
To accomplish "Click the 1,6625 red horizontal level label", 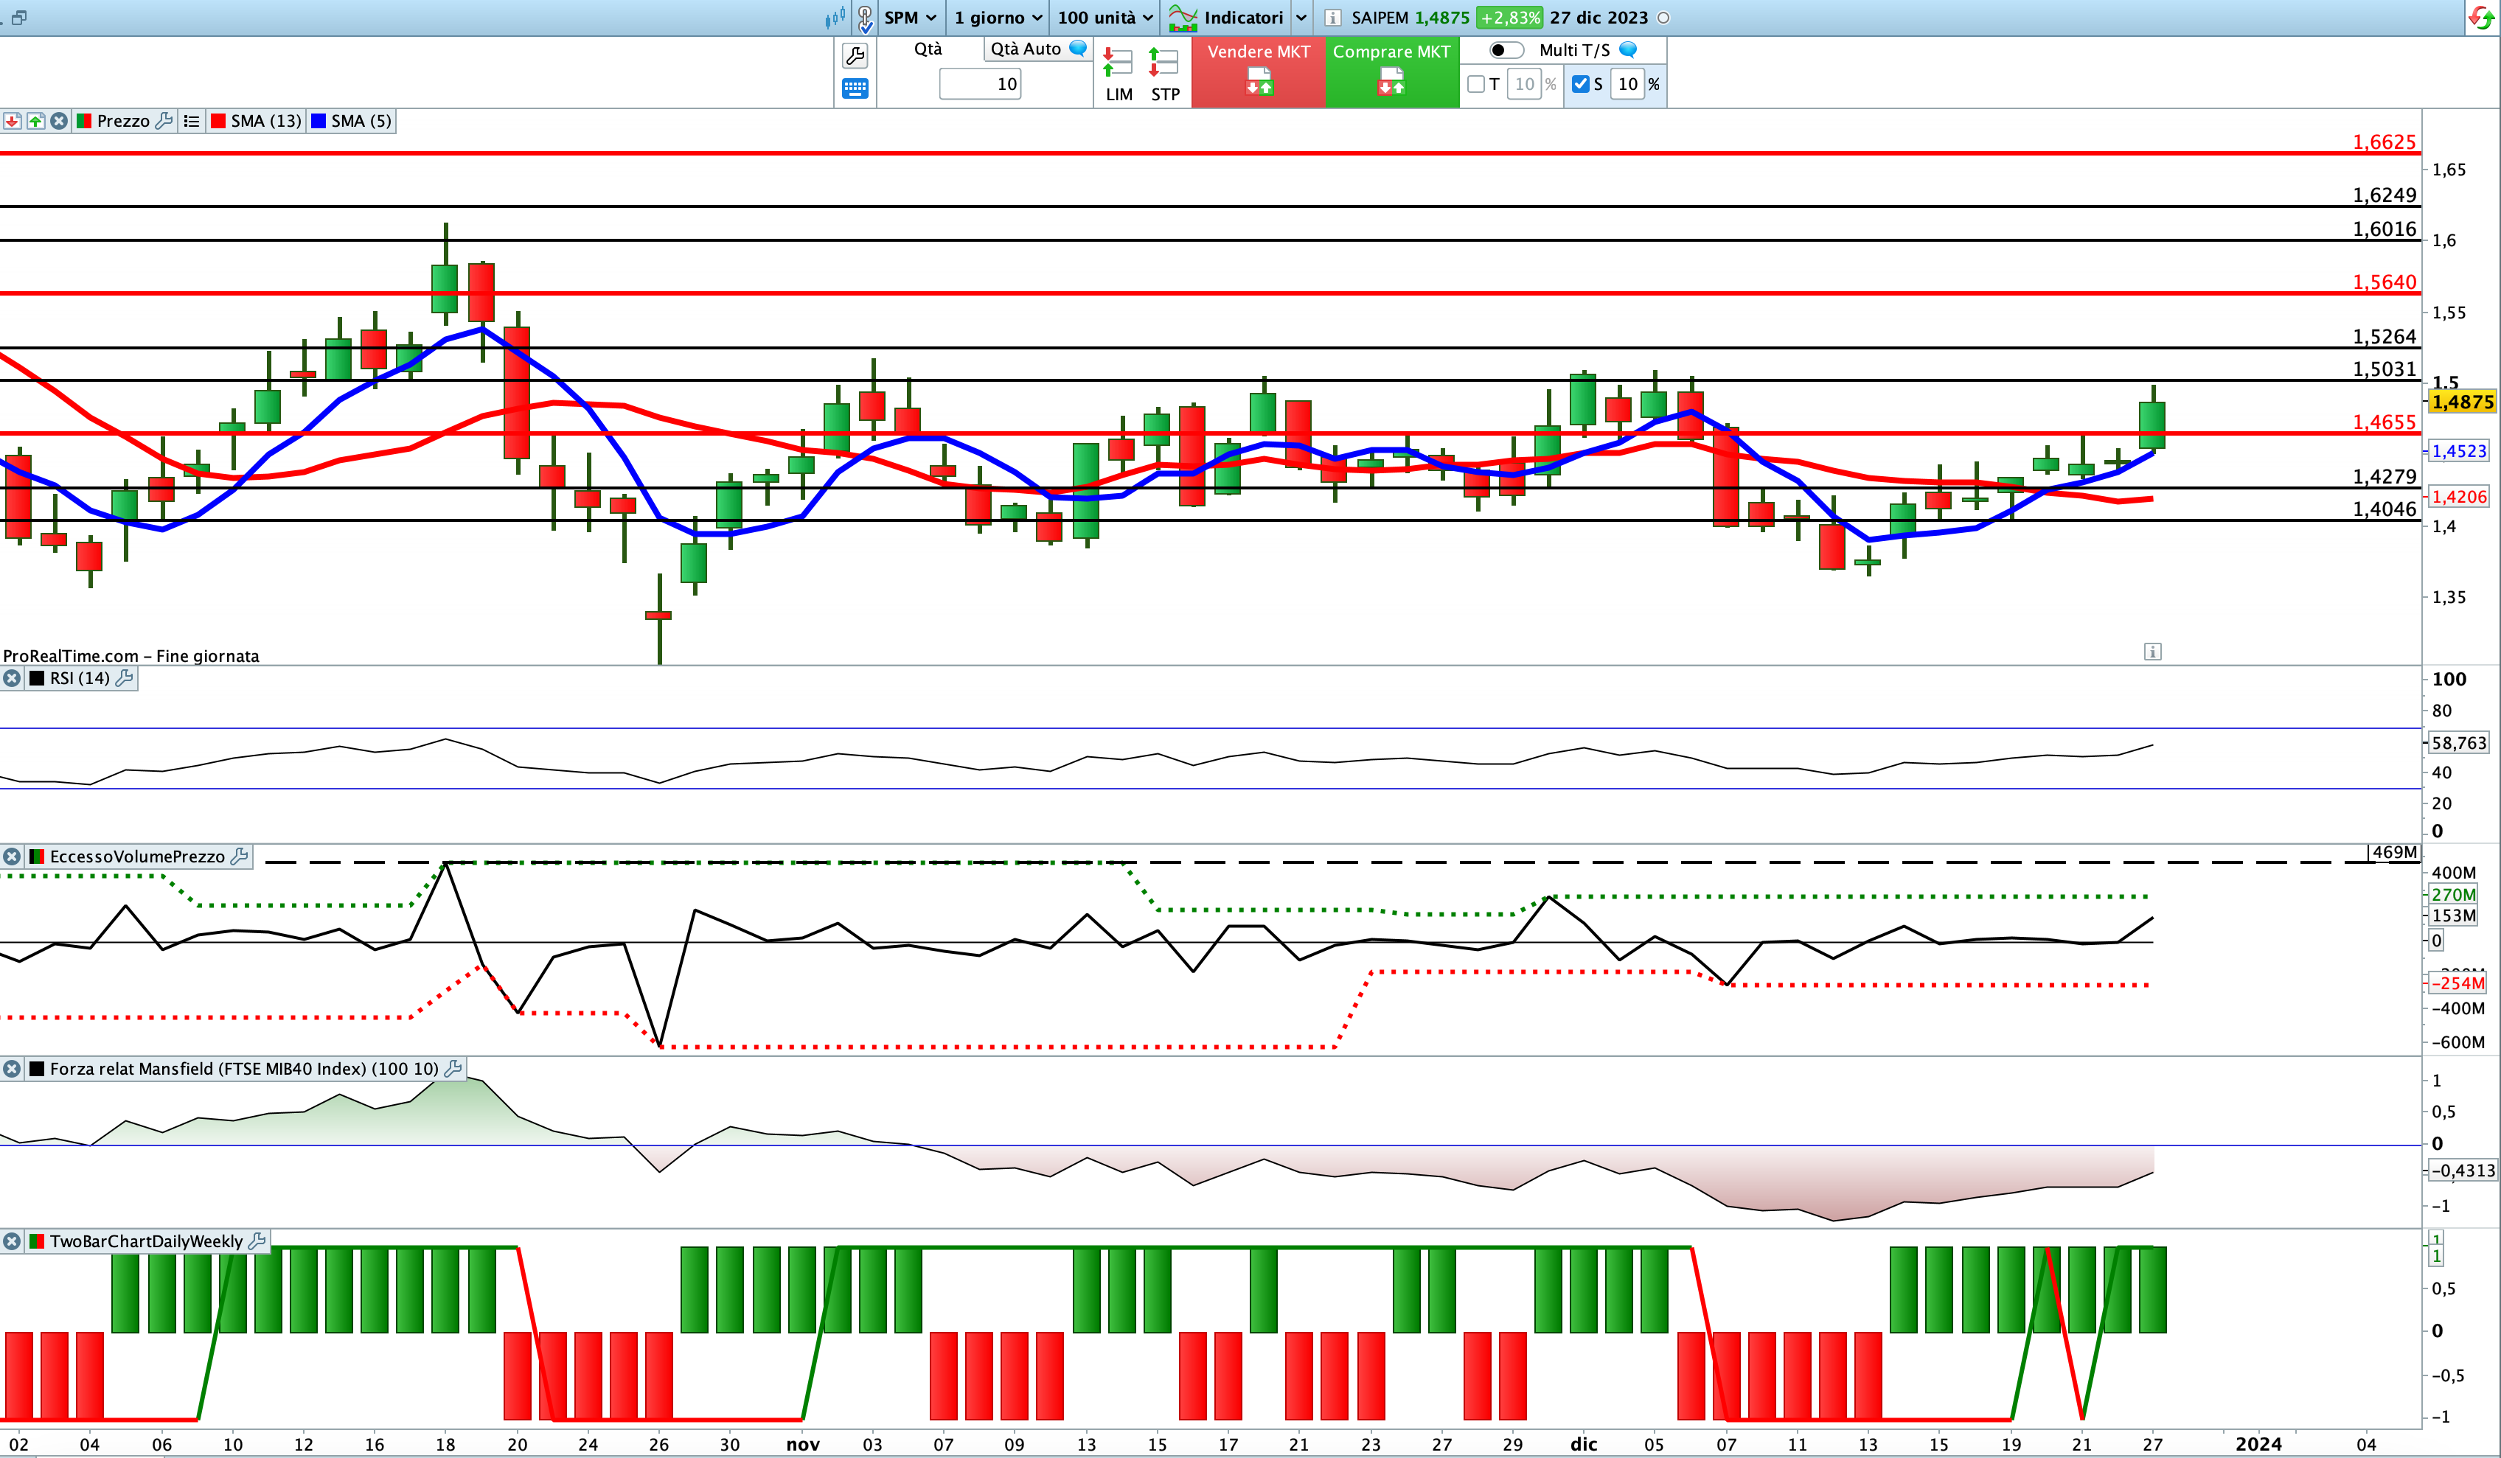I will [2384, 142].
